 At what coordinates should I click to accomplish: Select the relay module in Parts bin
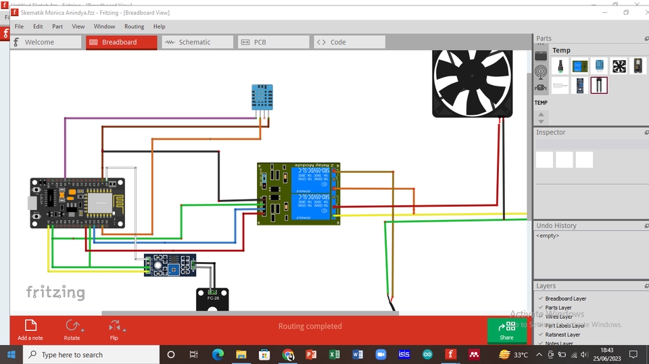point(579,66)
